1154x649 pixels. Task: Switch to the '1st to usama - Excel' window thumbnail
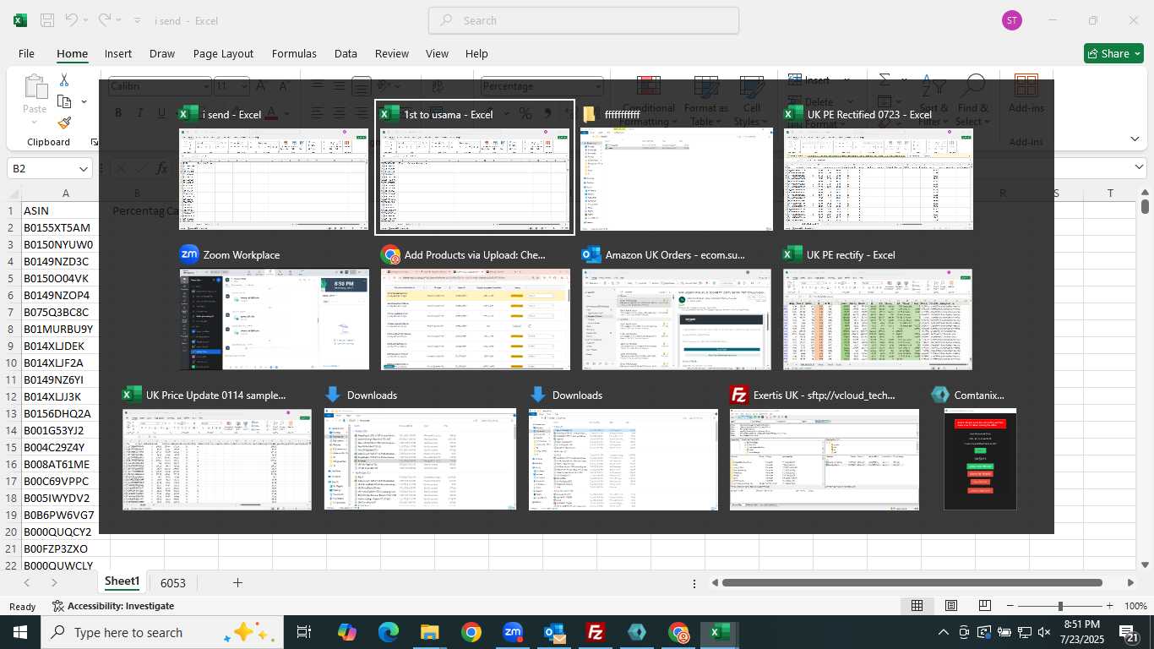pos(474,167)
